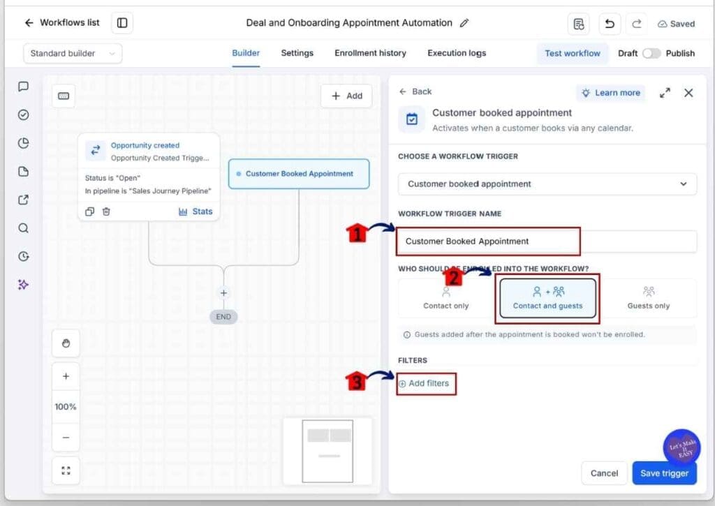Open the Execution logs tab

pyautogui.click(x=457, y=53)
